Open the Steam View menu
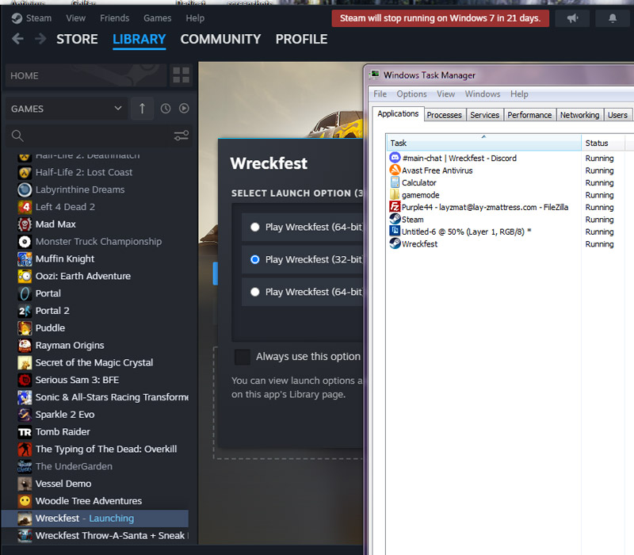Image resolution: width=634 pixels, height=555 pixels. coord(75,18)
